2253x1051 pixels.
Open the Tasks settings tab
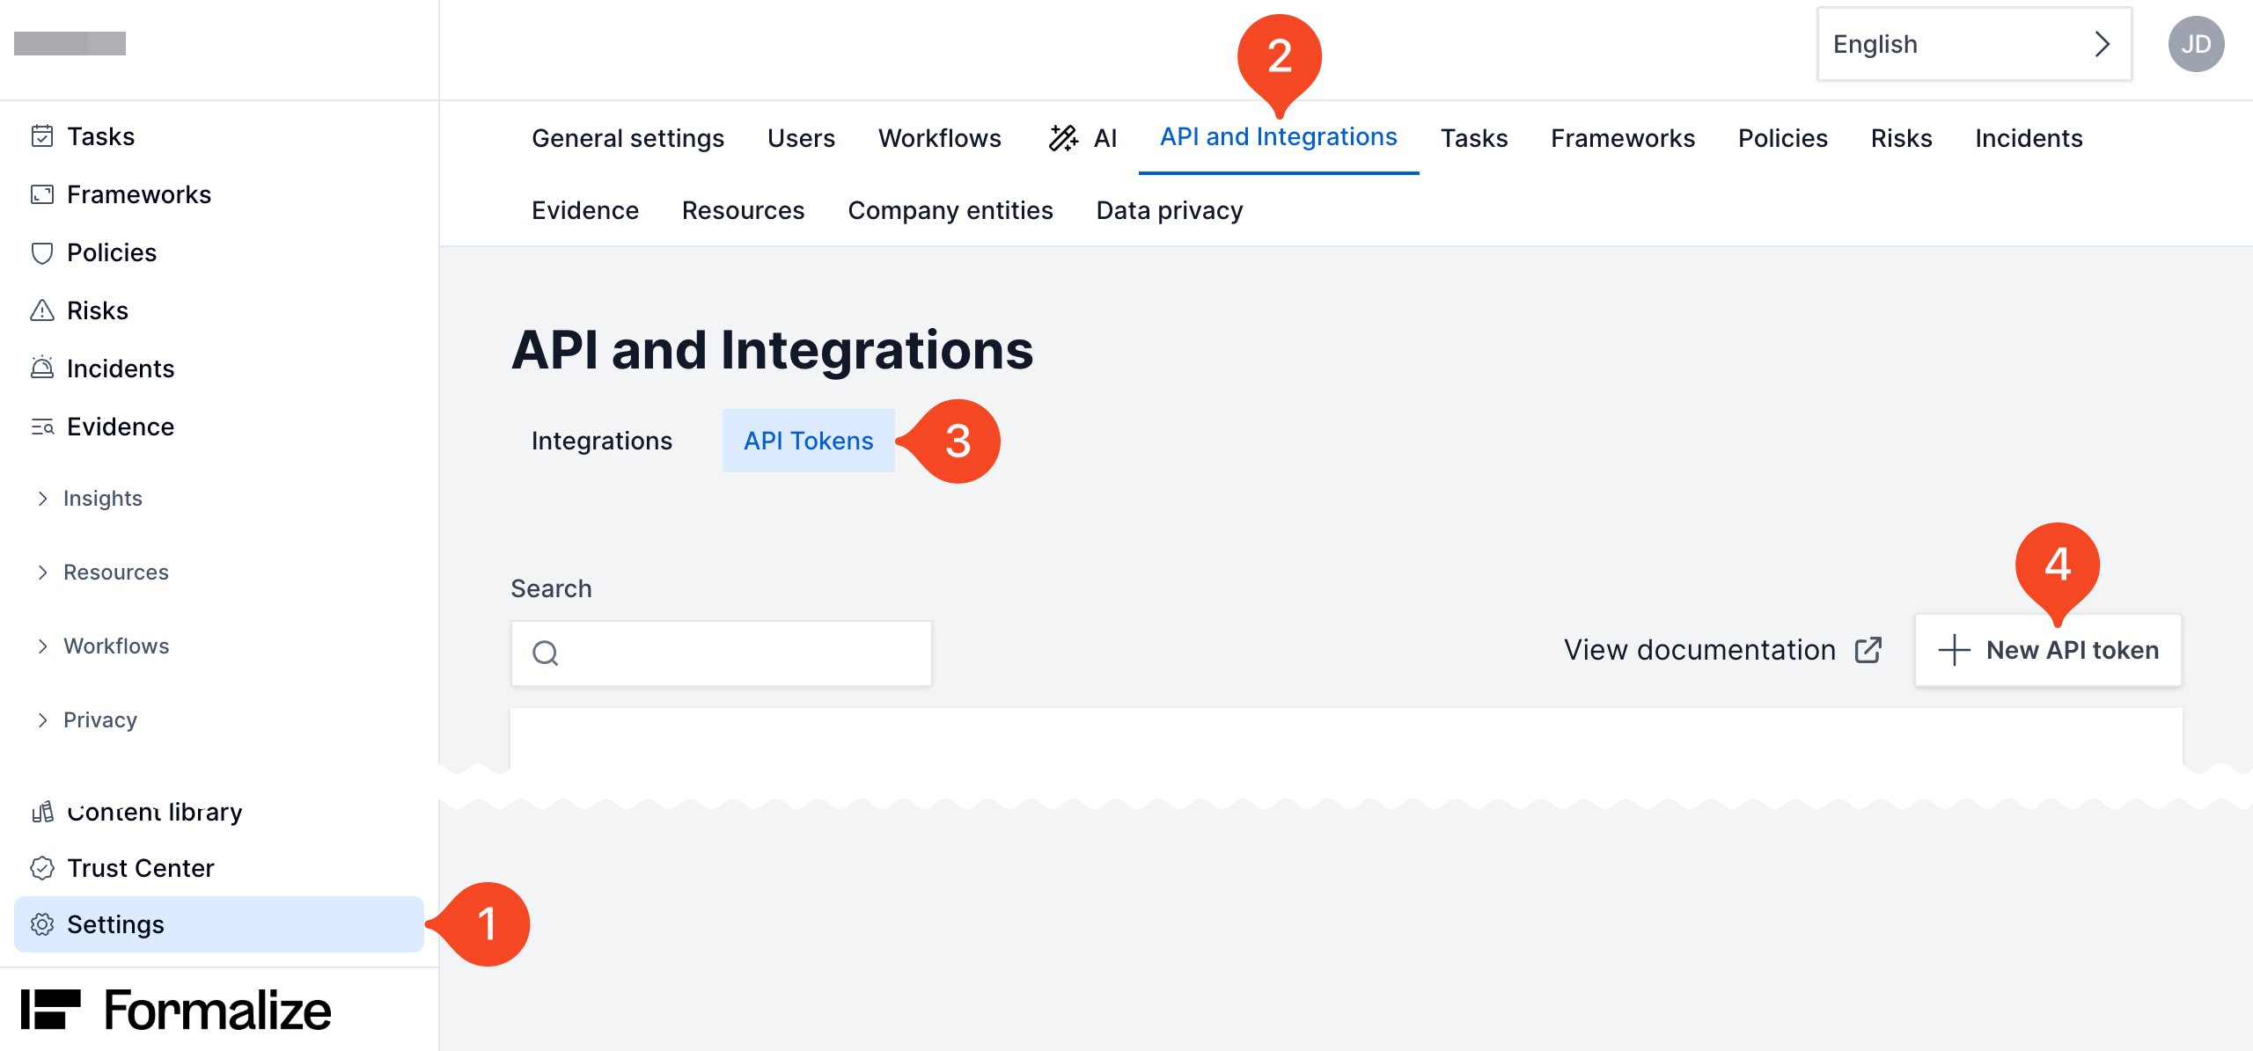pyautogui.click(x=1474, y=138)
